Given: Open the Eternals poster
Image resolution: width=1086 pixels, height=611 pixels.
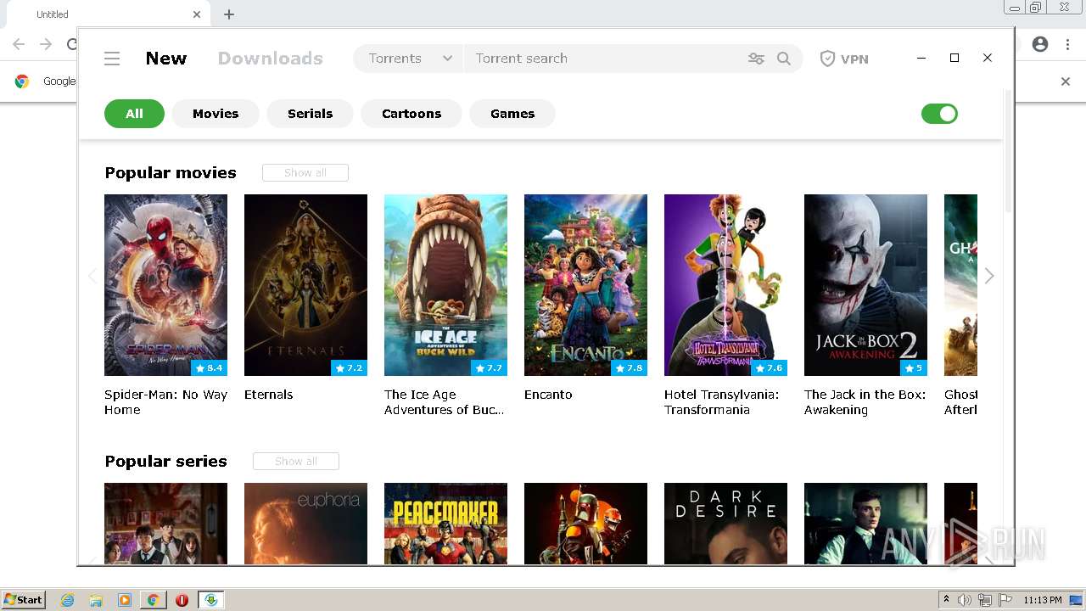Looking at the screenshot, I should coord(305,285).
